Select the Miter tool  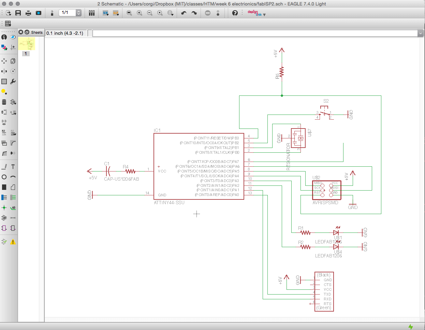tap(13, 143)
